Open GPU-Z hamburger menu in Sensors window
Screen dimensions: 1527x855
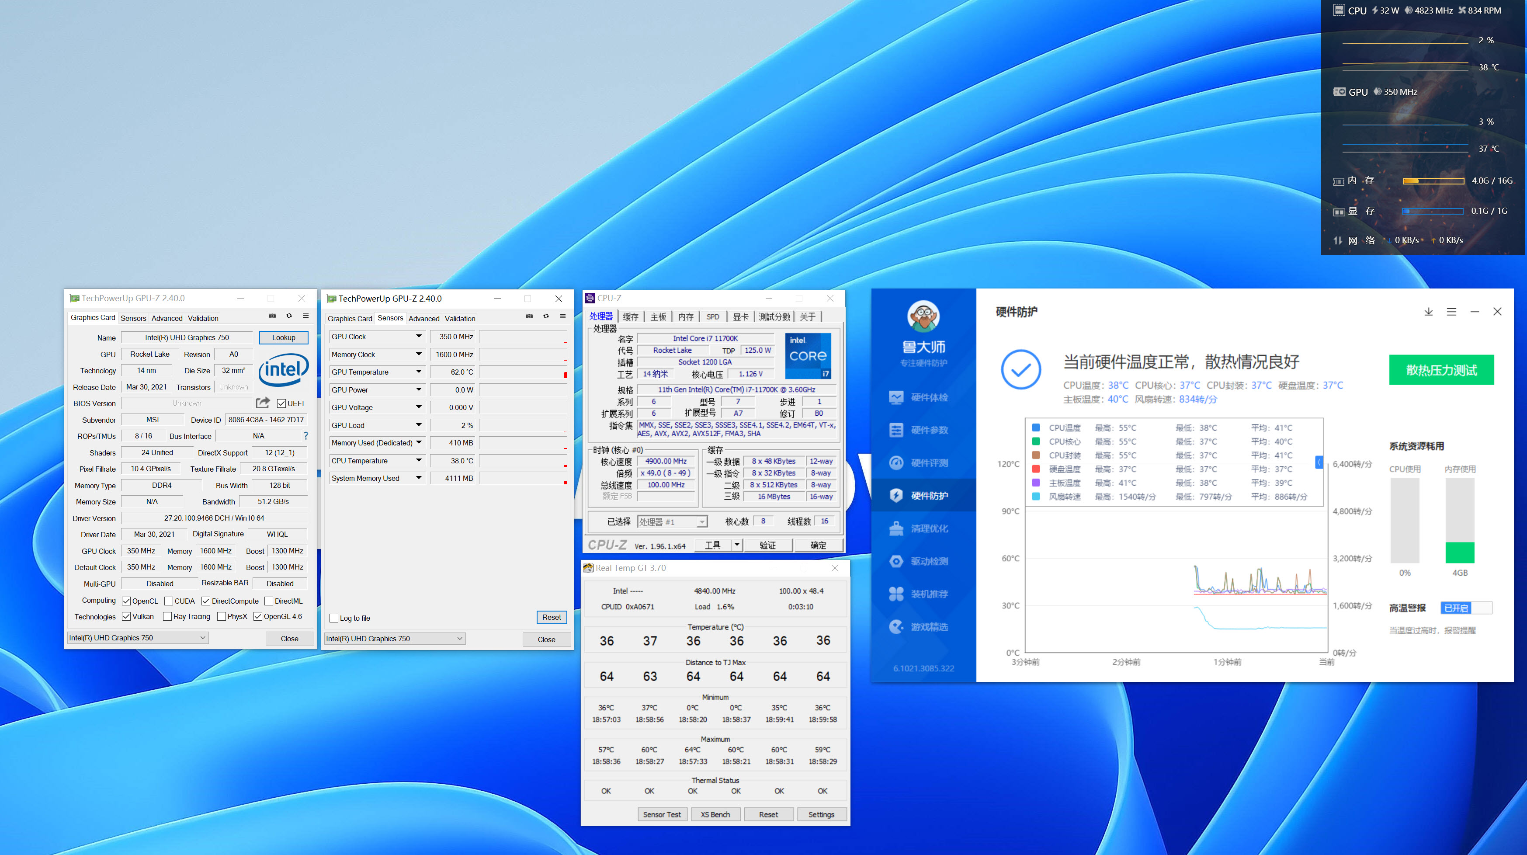pos(562,316)
